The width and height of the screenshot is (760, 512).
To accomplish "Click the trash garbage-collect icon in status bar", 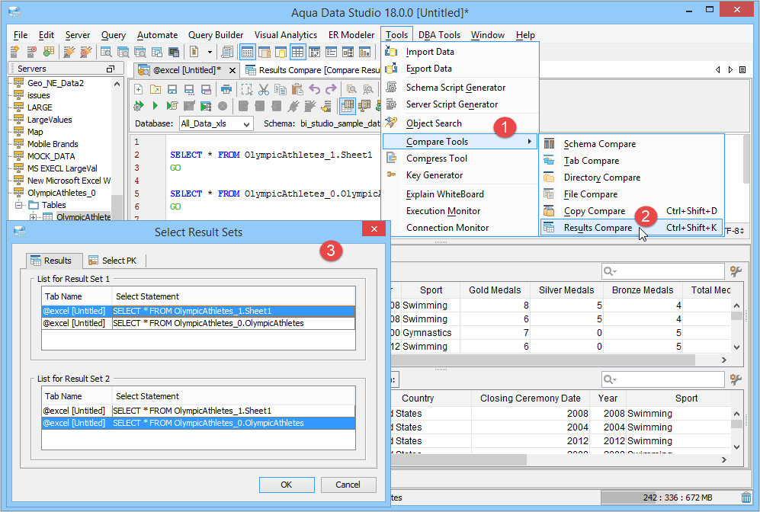I will pyautogui.click(x=746, y=498).
